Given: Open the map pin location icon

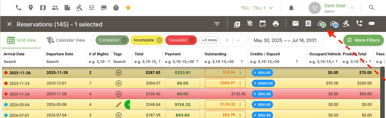Looking at the screenshot, I should click(x=31, y=8).
